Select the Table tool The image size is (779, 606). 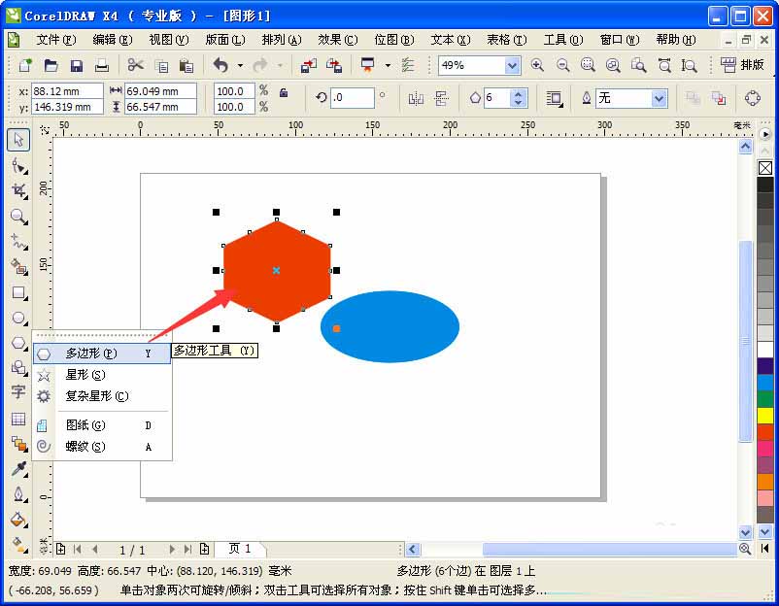18,419
